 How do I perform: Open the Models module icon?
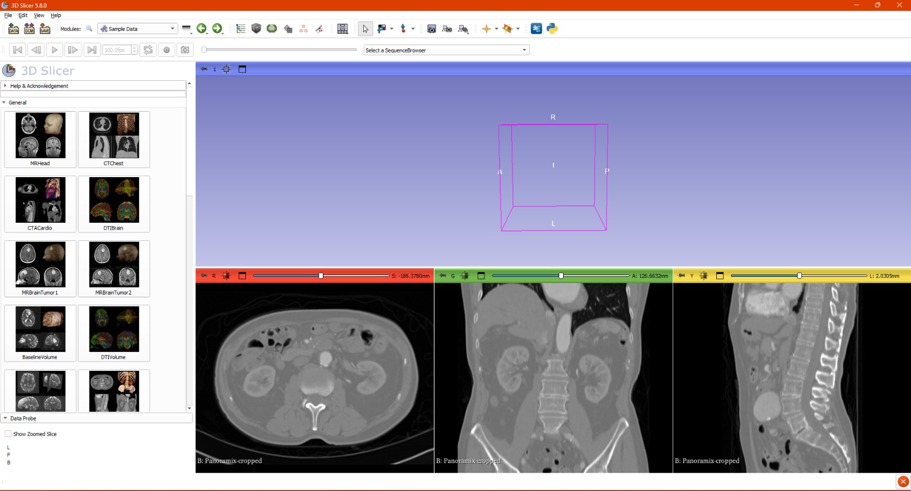[x=319, y=28]
